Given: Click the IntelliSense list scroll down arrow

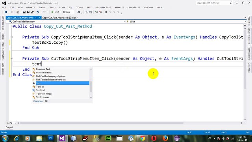Looking at the screenshot, I should 91,97.
